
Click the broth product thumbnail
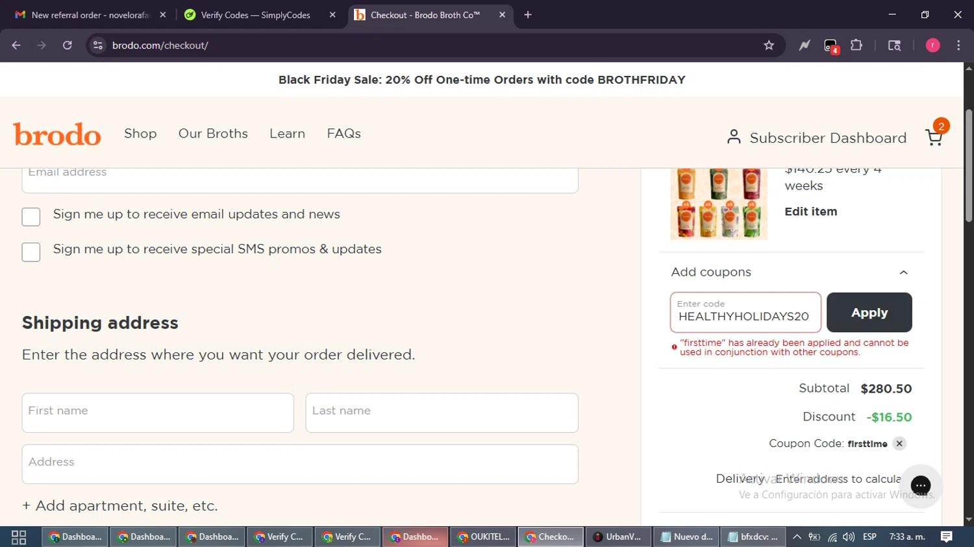[x=719, y=203]
